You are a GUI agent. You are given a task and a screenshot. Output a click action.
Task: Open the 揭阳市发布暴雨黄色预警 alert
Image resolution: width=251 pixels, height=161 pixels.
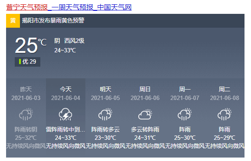[x=53, y=20]
